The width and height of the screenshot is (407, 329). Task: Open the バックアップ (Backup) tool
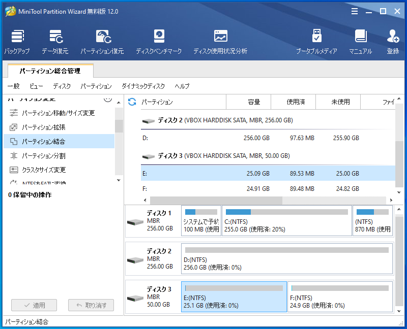pos(17,42)
